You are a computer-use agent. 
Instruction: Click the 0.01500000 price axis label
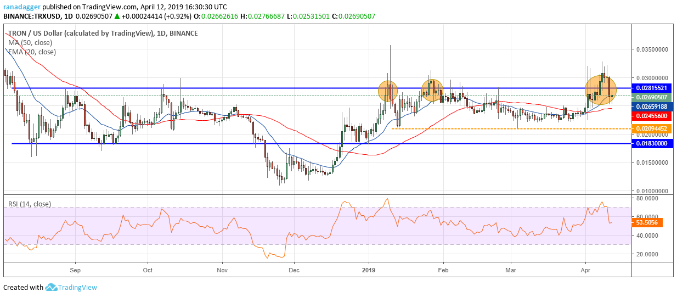[653, 163]
